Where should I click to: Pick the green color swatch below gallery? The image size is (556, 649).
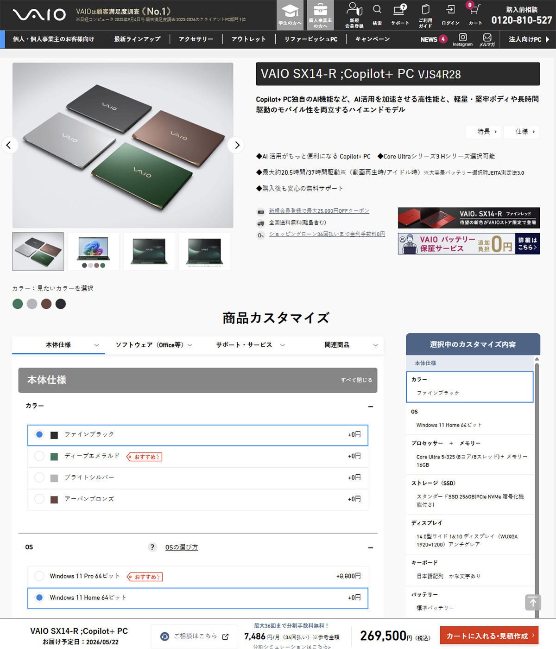[18, 304]
